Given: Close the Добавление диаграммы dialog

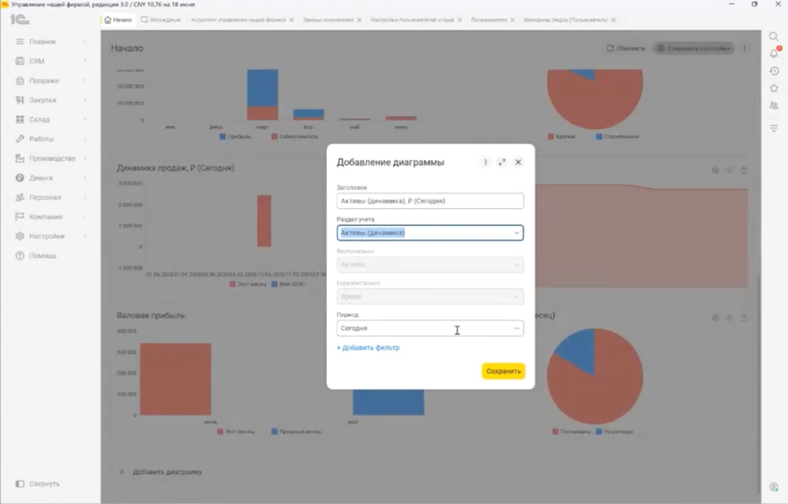Looking at the screenshot, I should pyautogui.click(x=518, y=162).
